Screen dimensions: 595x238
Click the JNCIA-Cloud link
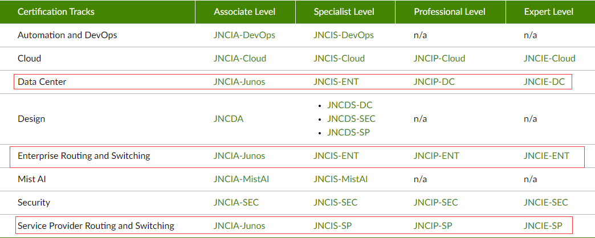[240, 59]
